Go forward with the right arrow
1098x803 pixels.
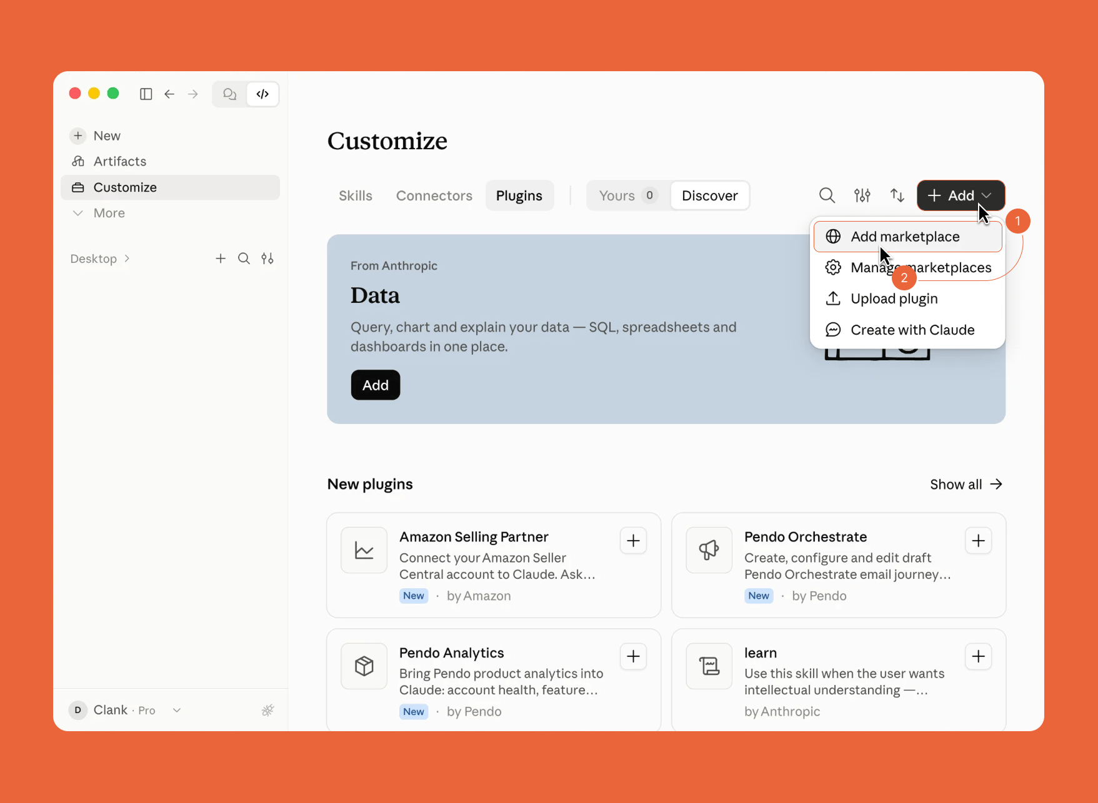tap(193, 94)
